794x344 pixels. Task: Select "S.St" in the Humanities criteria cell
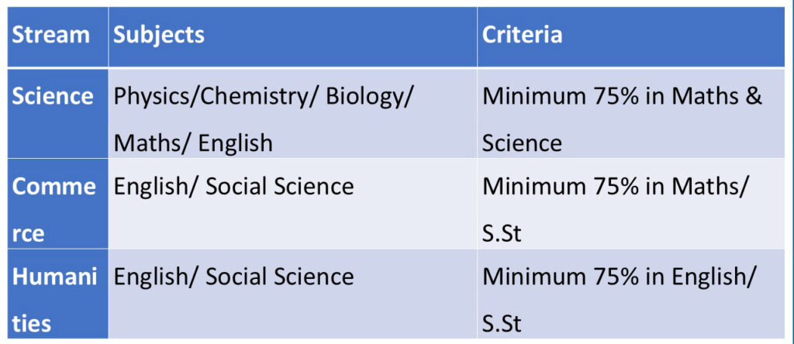(502, 323)
